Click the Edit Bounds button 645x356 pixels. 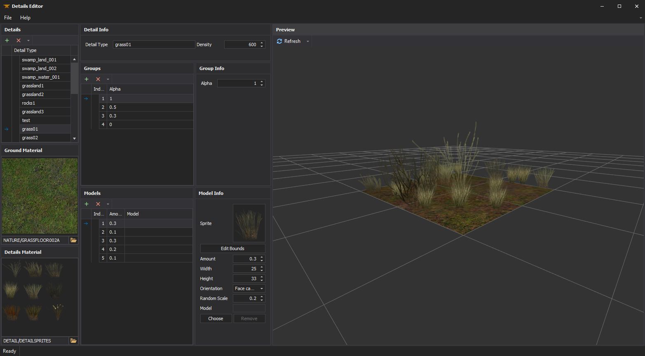(x=232, y=248)
